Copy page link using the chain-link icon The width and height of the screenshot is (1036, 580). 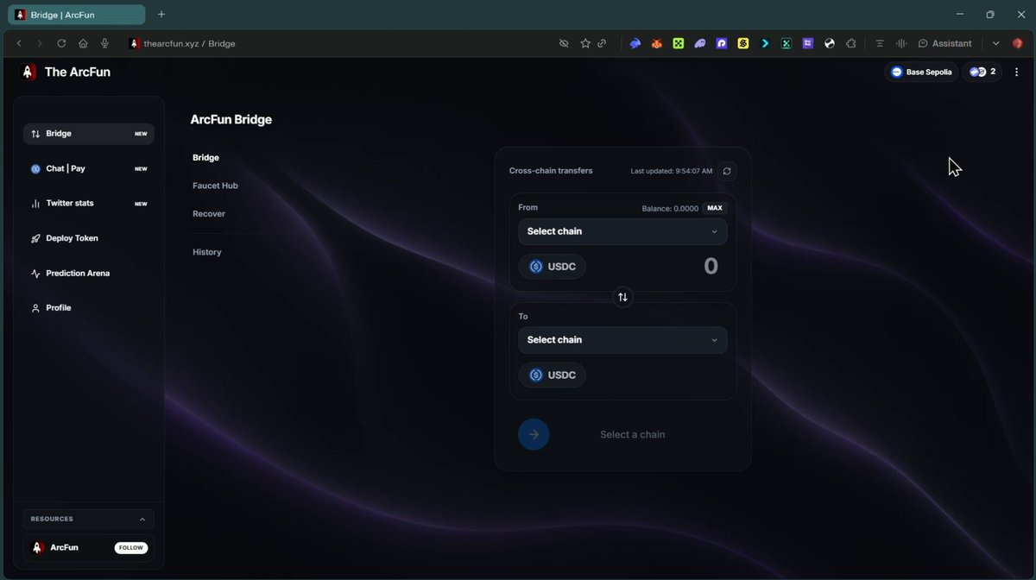[x=602, y=43]
